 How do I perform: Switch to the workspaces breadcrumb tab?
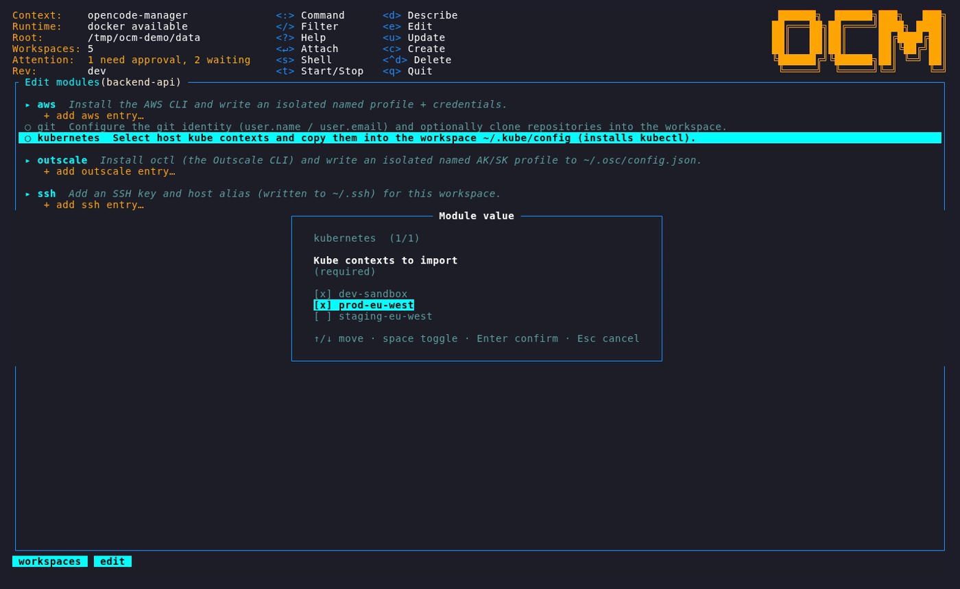(50, 561)
